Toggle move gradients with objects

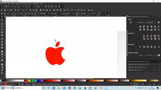point(106,13)
